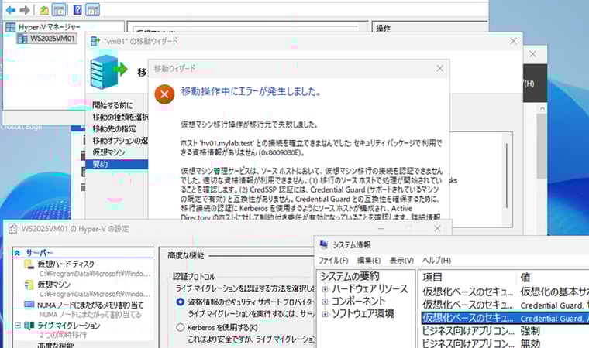Click the wizard summary box vertical scrollbar
The image size is (589, 348).
point(507,176)
